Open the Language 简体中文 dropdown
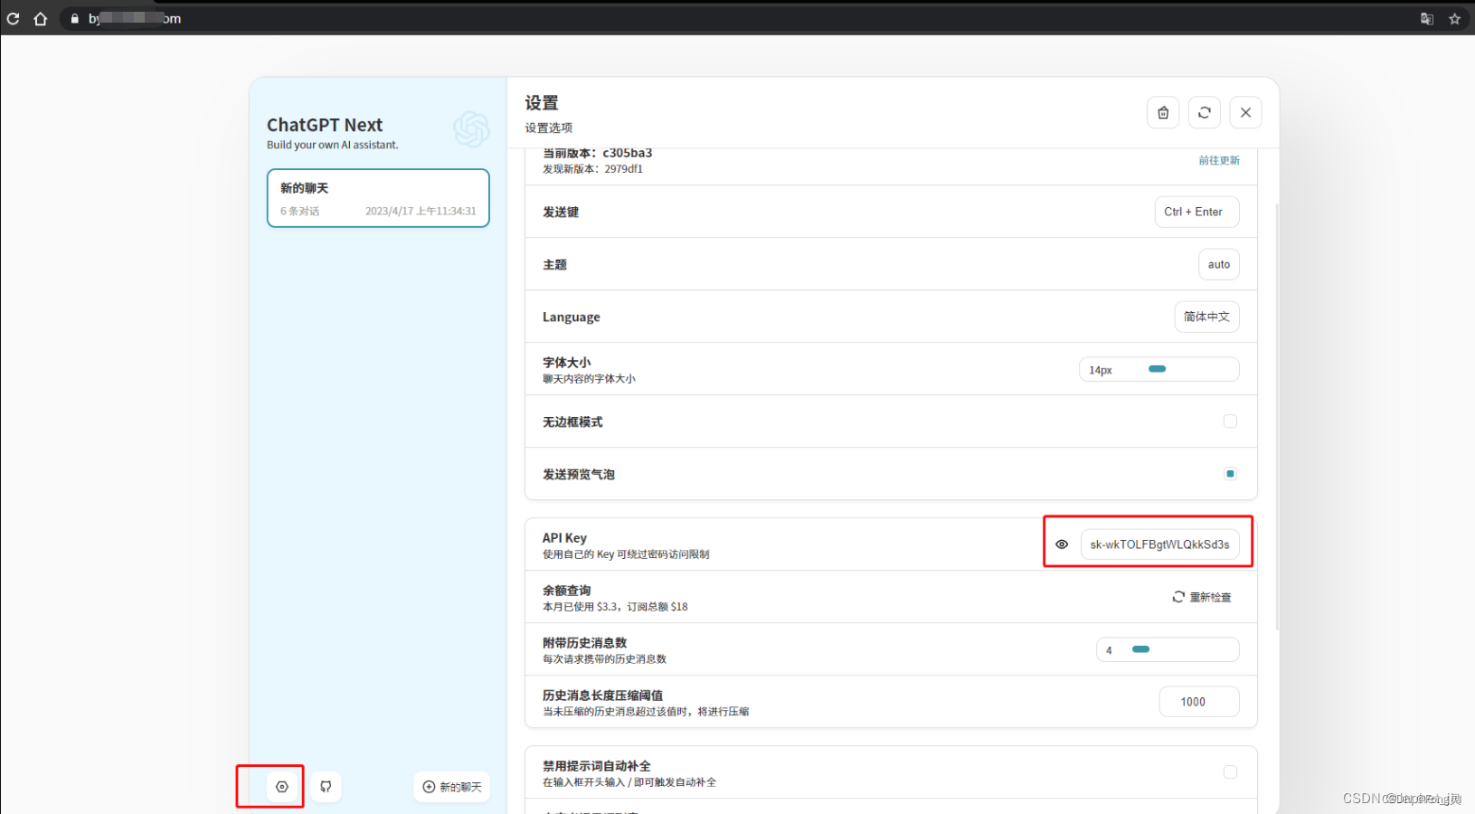 (1207, 317)
